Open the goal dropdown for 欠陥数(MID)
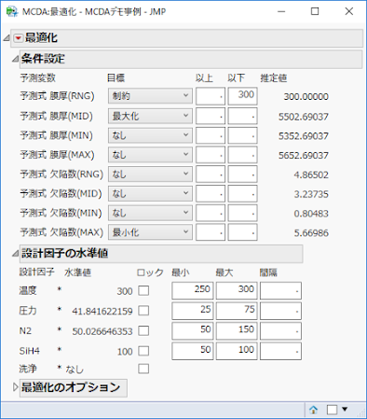This screenshot has height=419, width=367. (150, 193)
